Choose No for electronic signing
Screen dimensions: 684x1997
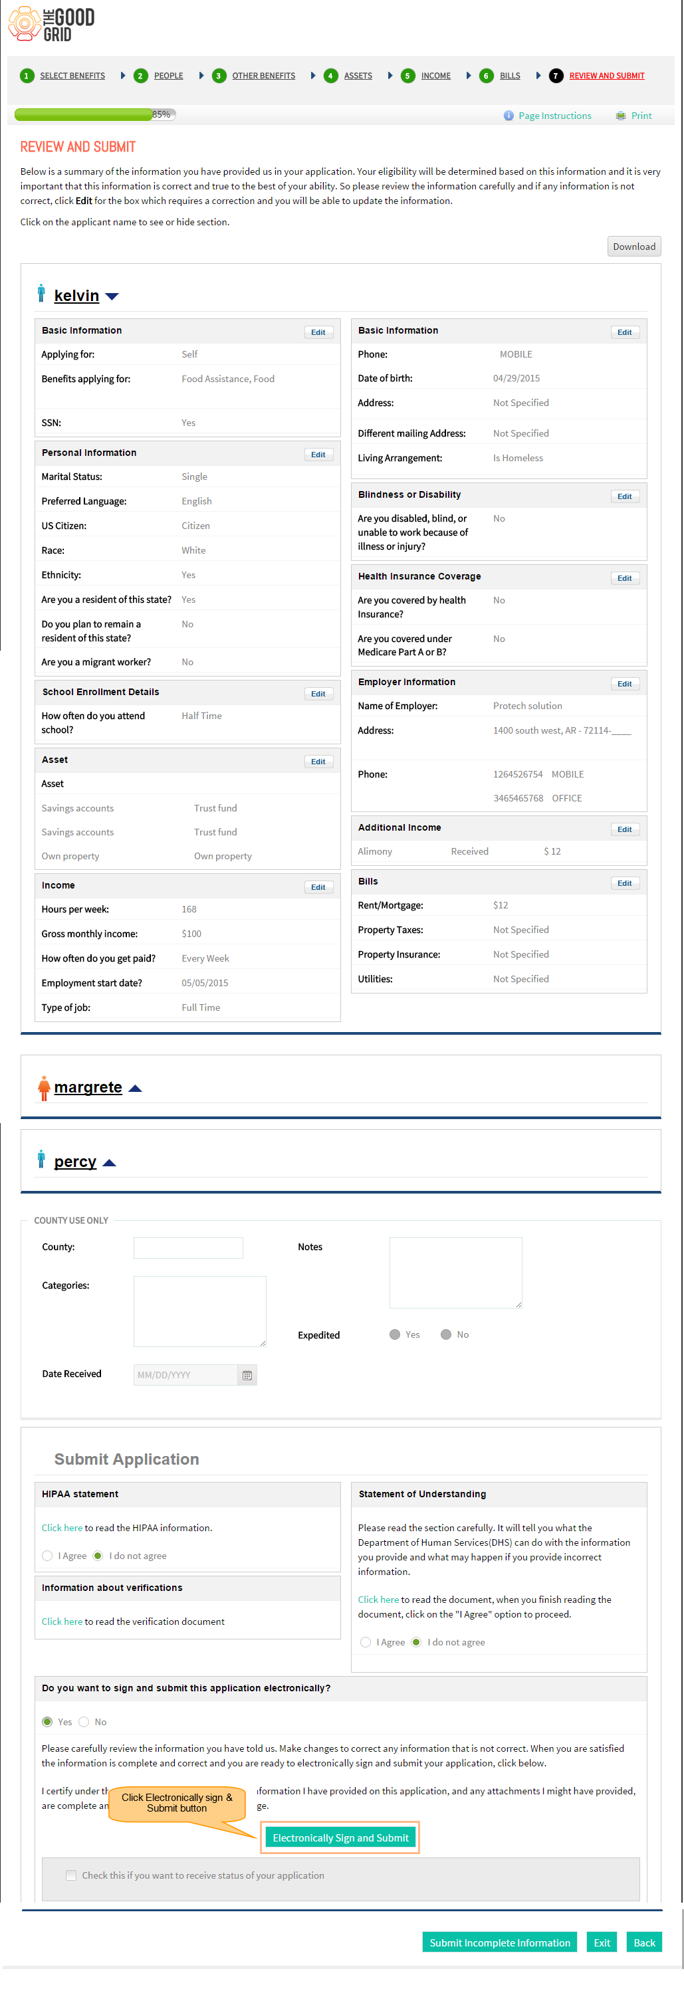84,1722
